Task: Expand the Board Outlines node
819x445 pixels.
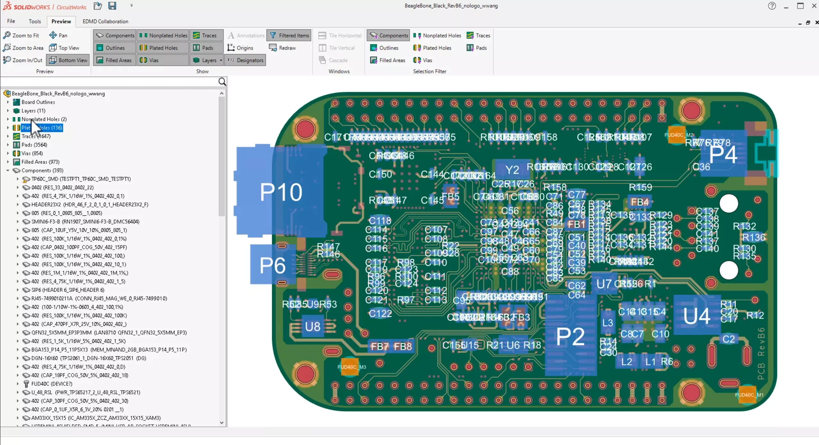Action: point(8,102)
